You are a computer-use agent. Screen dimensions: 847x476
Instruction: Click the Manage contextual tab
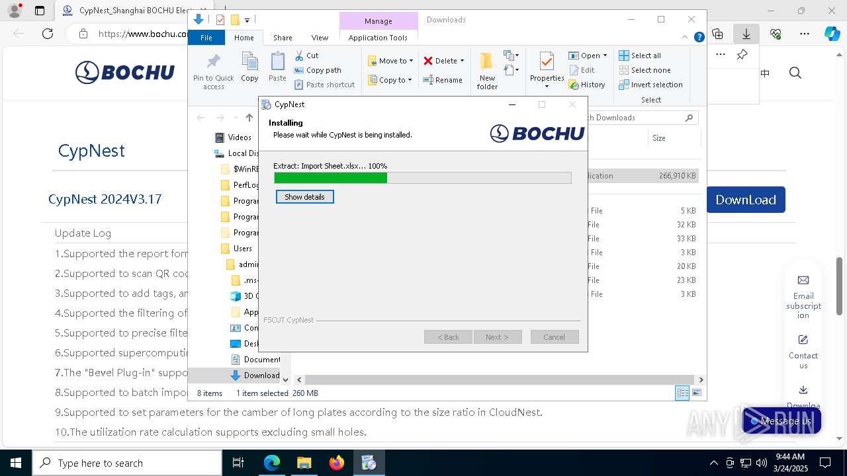pyautogui.click(x=379, y=21)
